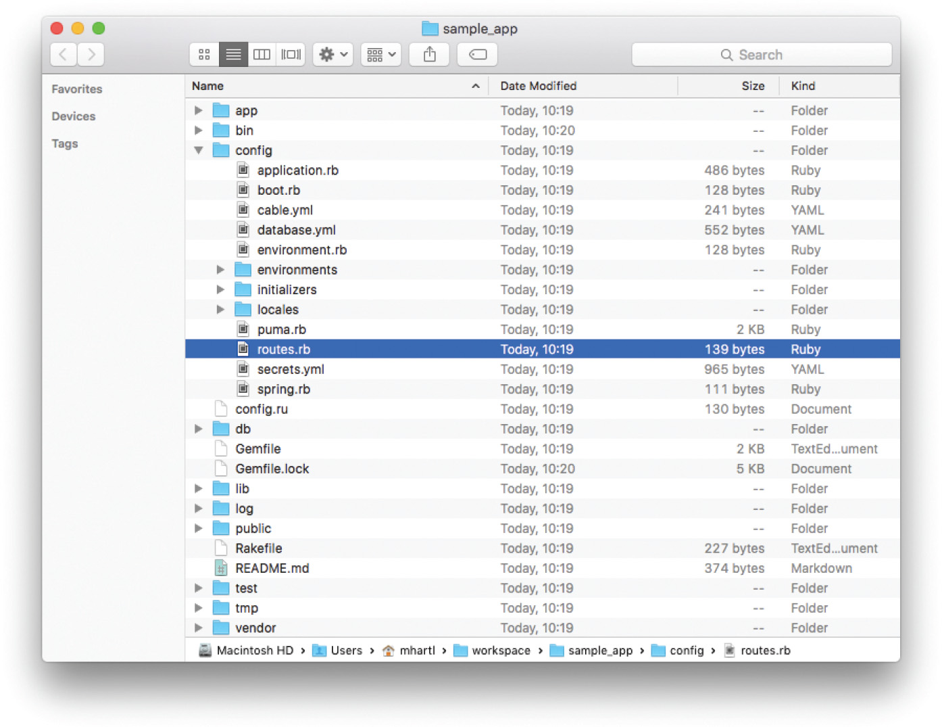The height and width of the screenshot is (727, 942).
Task: Expand the environments folder
Action: [220, 269]
